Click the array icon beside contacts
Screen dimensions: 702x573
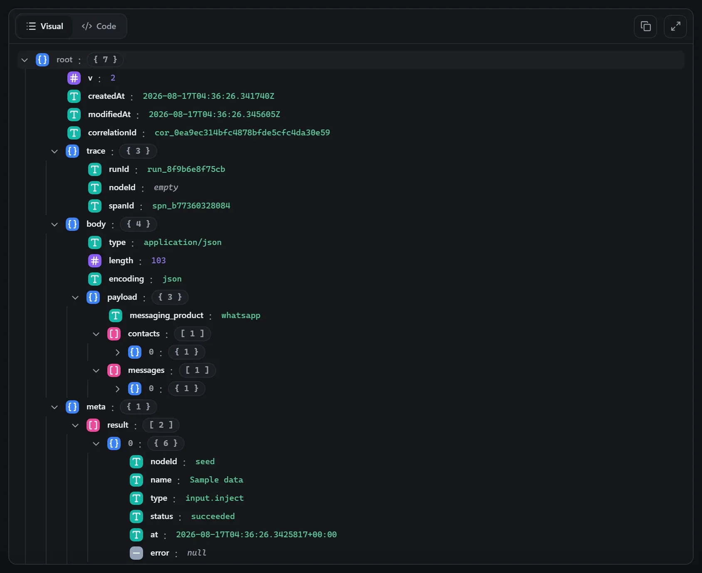(114, 334)
